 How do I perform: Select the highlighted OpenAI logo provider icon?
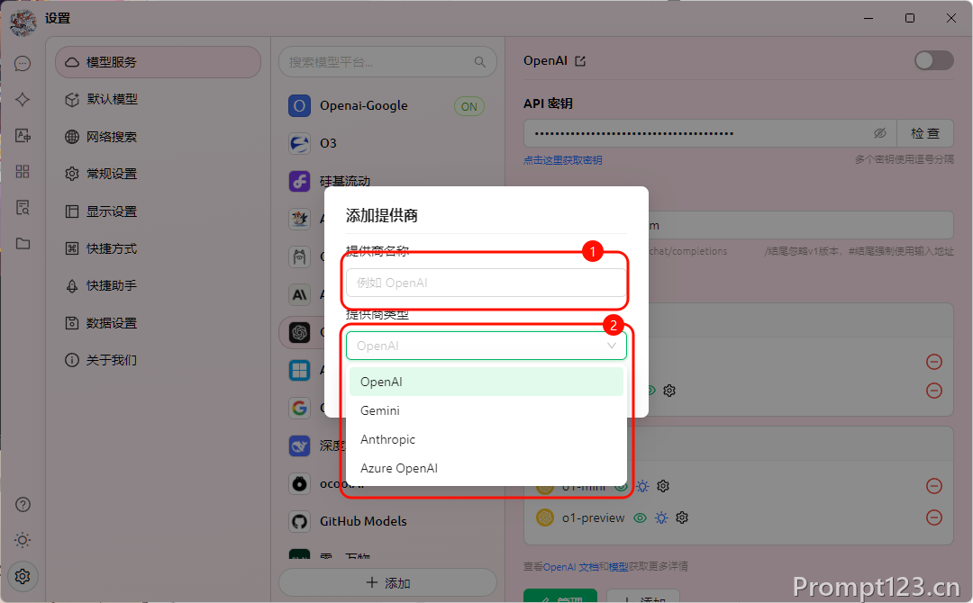(299, 332)
